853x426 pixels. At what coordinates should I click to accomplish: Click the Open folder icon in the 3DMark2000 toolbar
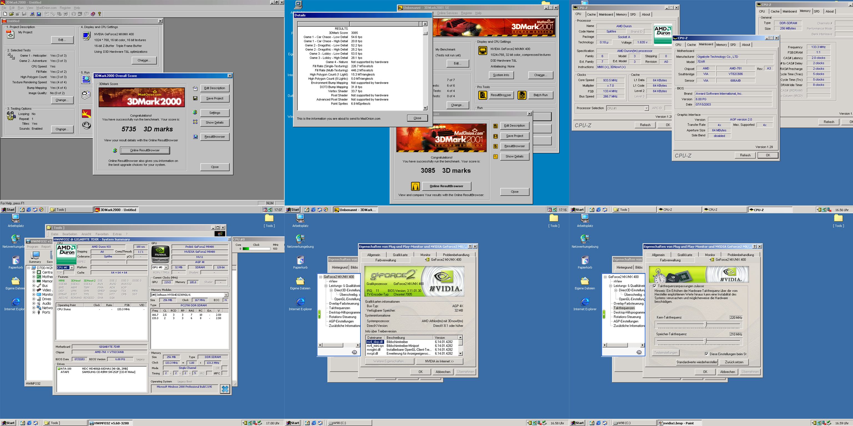(11, 14)
